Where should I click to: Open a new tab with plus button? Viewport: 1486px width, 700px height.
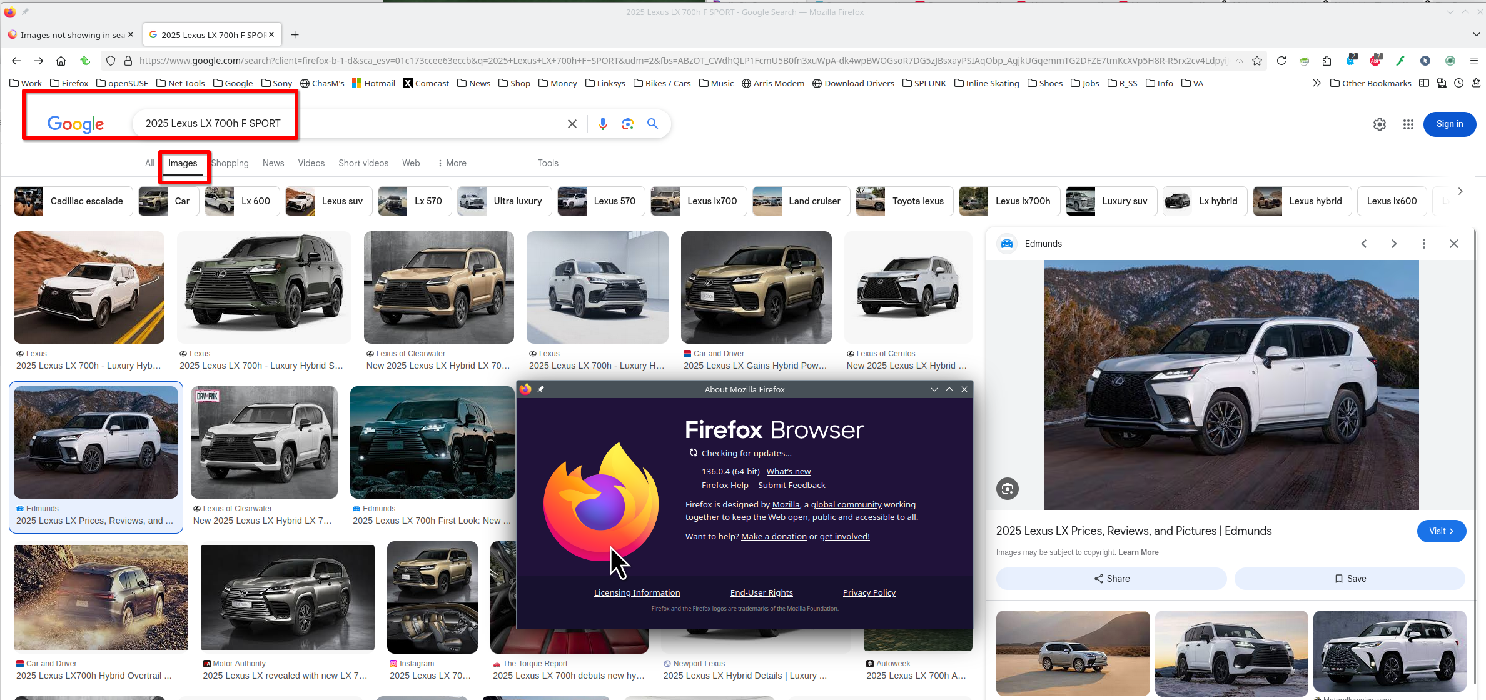click(295, 35)
